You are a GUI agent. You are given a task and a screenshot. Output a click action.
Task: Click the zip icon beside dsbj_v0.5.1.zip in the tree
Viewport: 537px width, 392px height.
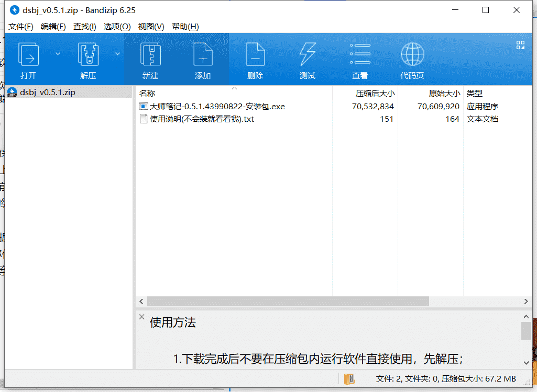tap(12, 93)
